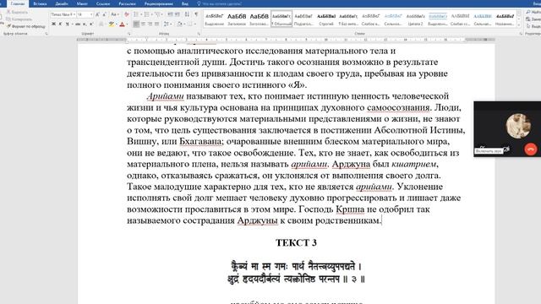
Task: Click the line spacing icon
Action: coord(166,24)
